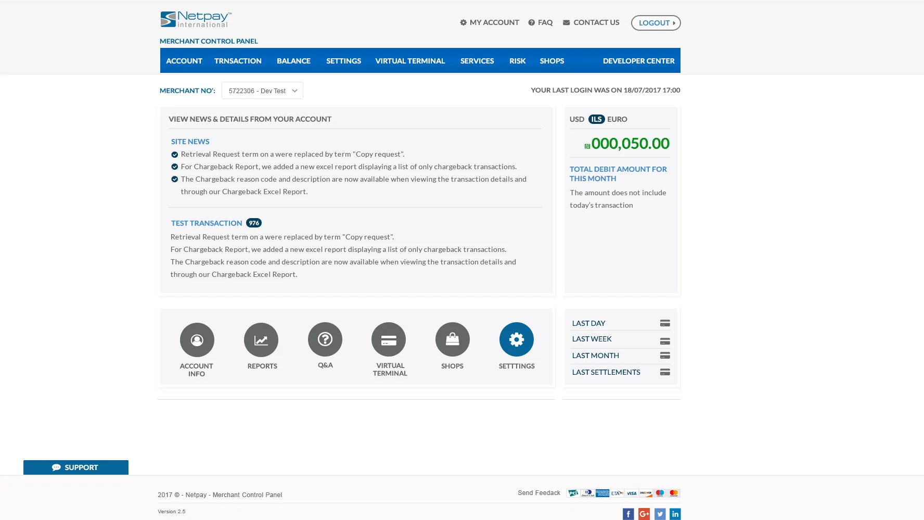This screenshot has height=520, width=924.
Task: Click the card icon beside Last Settlements
Action: pyautogui.click(x=665, y=372)
